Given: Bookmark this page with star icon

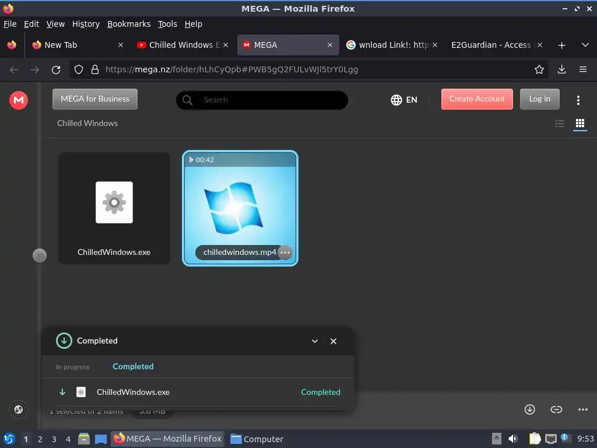Looking at the screenshot, I should tap(539, 69).
